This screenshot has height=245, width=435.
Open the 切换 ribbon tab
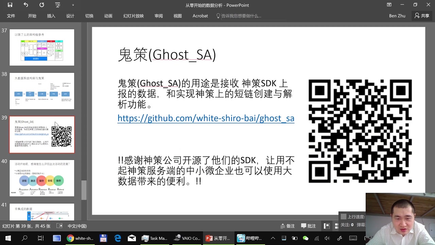[x=89, y=16]
